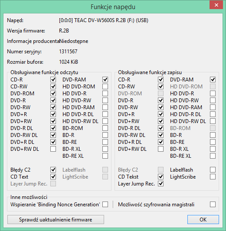Toggle BD-R XL checkbox in write functions

click(213, 149)
